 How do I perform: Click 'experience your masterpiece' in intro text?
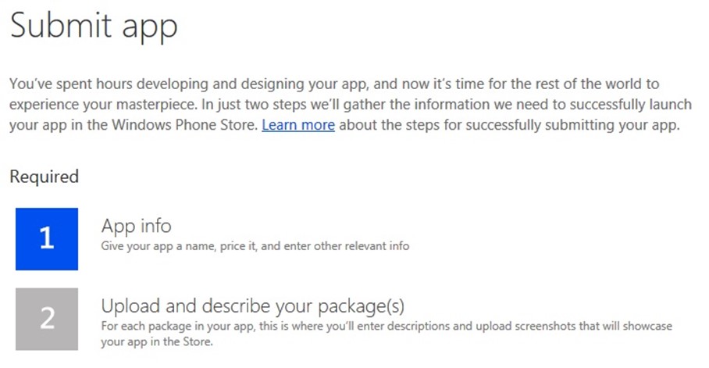point(103,105)
